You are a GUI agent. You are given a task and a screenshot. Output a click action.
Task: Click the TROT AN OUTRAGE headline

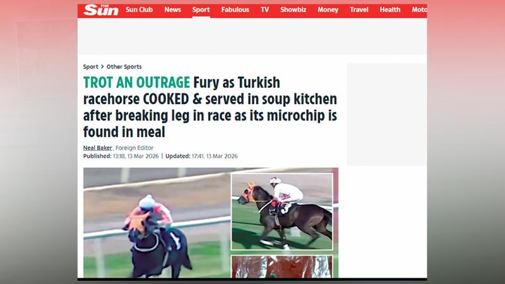coord(136,83)
